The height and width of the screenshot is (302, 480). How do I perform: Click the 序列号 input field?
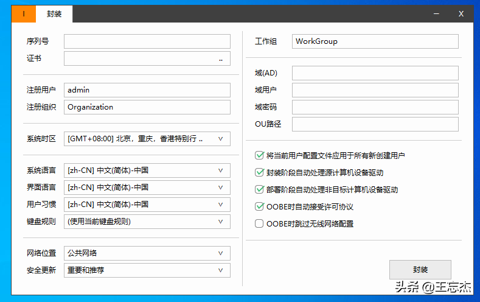(x=147, y=41)
